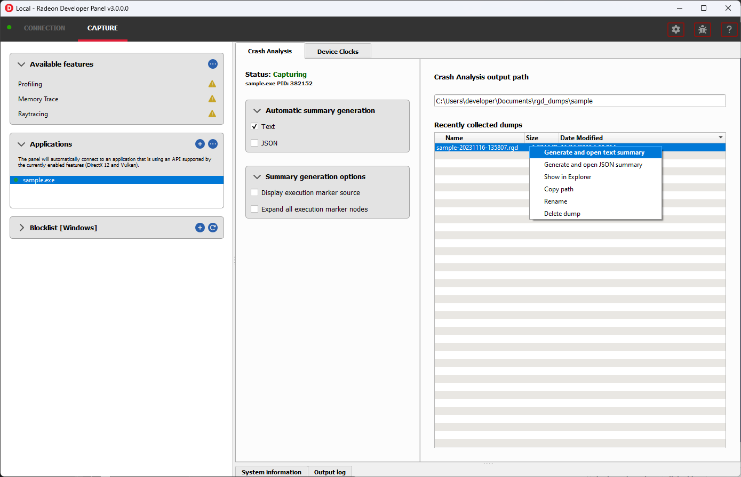Click the Radeon Developer Panel app icon
The height and width of the screenshot is (477, 741).
(9, 8)
